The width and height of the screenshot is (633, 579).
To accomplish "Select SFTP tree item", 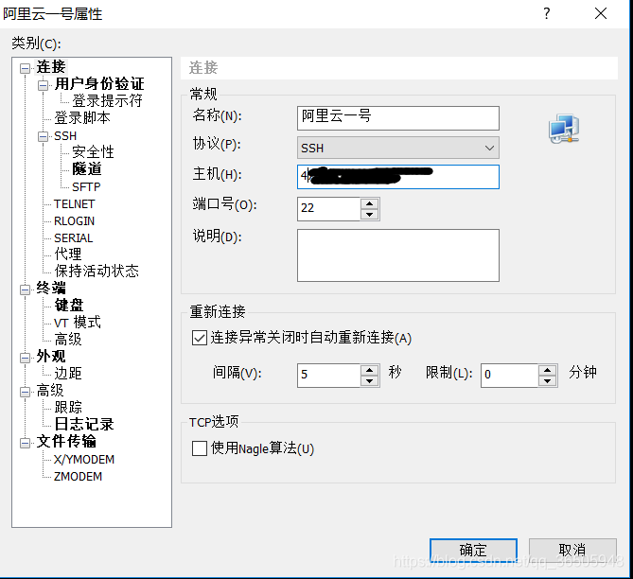I will point(86,187).
